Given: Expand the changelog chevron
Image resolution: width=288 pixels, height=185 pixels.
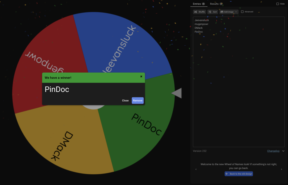Looking at the screenshot, I should (x=283, y=151).
